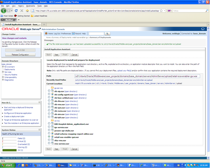The image size is (210, 168).
Task: Select the Install Application Assistant browser tab
Action: (x=21, y=24)
